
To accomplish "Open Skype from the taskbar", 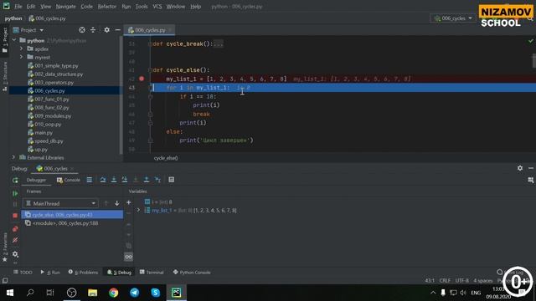I will coord(155,293).
